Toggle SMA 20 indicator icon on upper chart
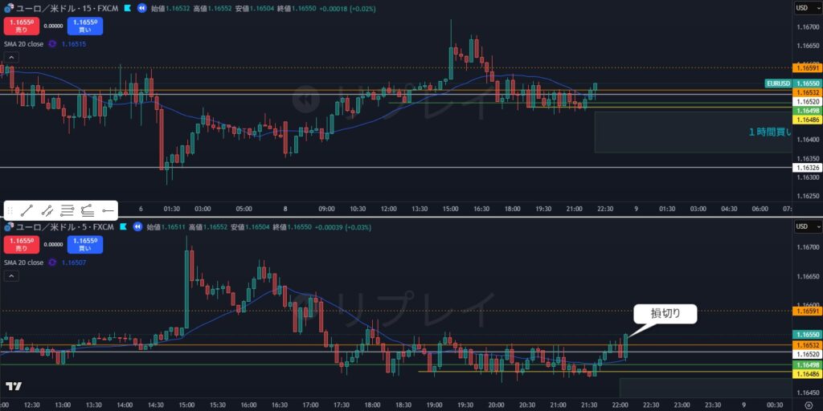 point(52,44)
